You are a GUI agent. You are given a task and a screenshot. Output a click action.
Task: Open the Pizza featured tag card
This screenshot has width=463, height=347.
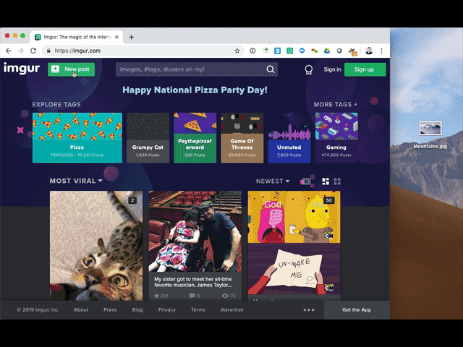tap(77, 138)
